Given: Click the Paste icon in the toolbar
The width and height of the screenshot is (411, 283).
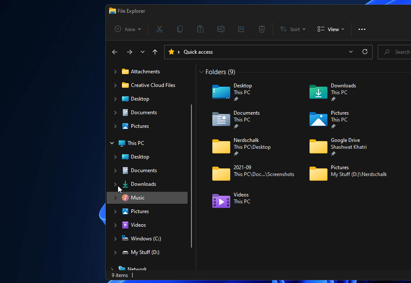Looking at the screenshot, I should coord(200,29).
